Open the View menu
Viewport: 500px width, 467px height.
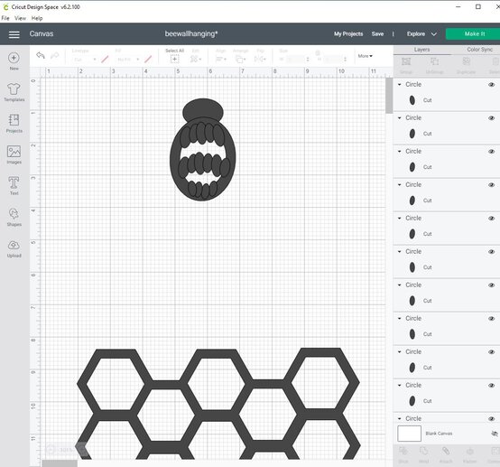pyautogui.click(x=21, y=18)
